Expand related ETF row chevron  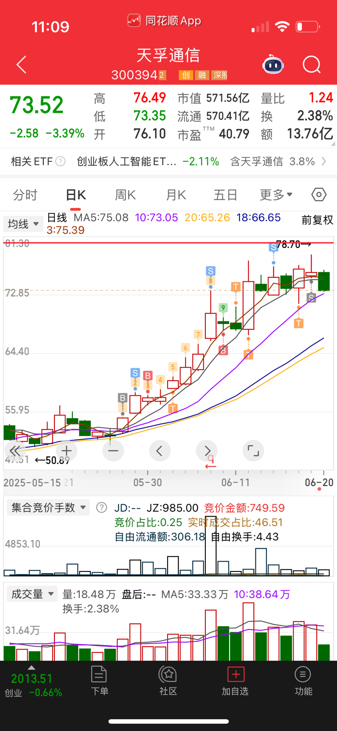point(324,161)
